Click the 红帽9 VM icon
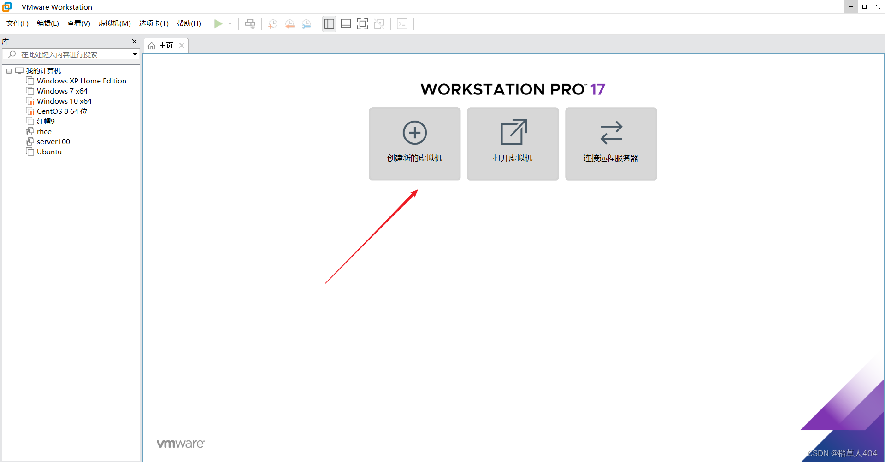 [30, 122]
